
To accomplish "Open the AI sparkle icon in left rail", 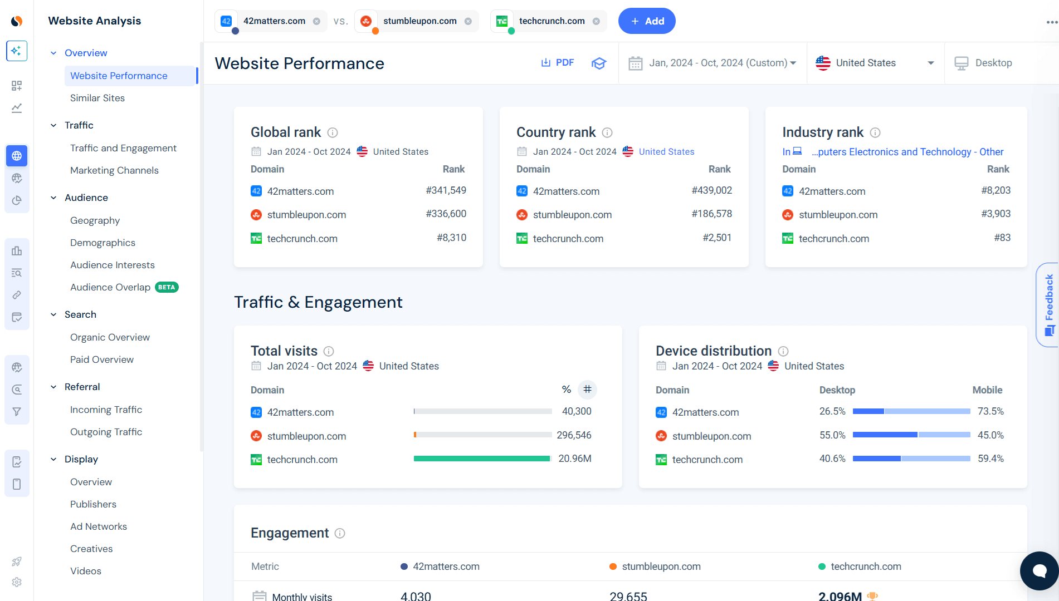I will [17, 51].
